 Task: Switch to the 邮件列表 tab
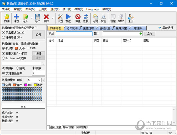(56, 28)
